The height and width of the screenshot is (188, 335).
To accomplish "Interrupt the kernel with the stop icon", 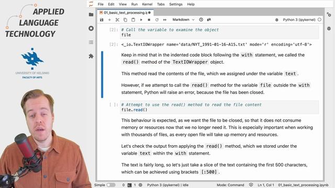I will (149, 20).
